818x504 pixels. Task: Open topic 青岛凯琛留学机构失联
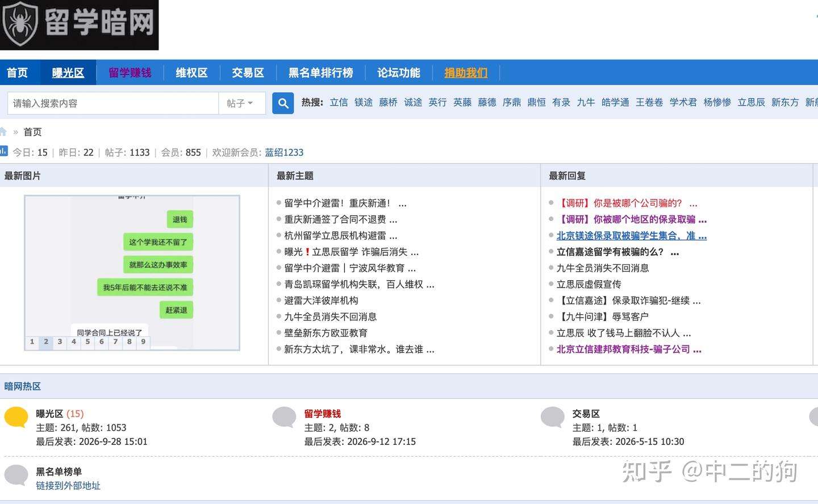tap(359, 284)
